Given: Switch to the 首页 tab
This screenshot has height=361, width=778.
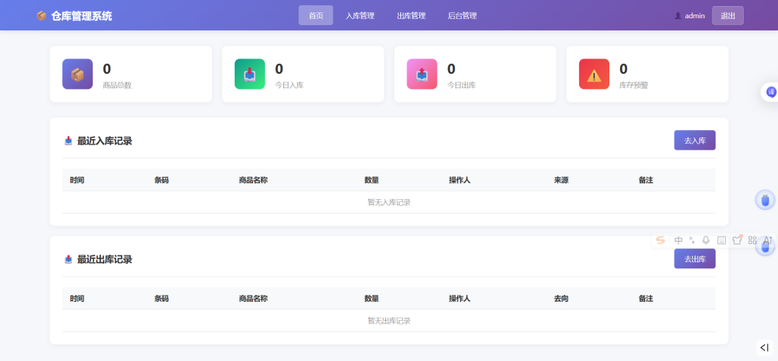Looking at the screenshot, I should (x=315, y=15).
